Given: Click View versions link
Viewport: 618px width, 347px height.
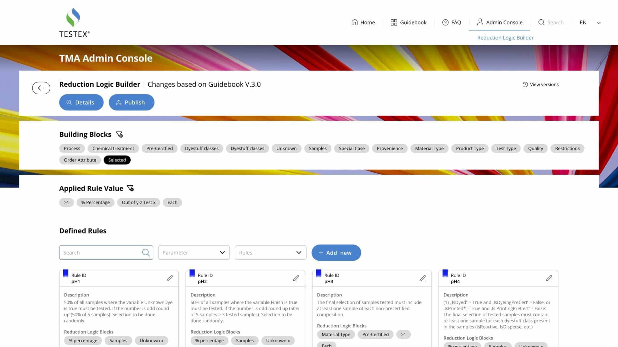Looking at the screenshot, I should (540, 85).
